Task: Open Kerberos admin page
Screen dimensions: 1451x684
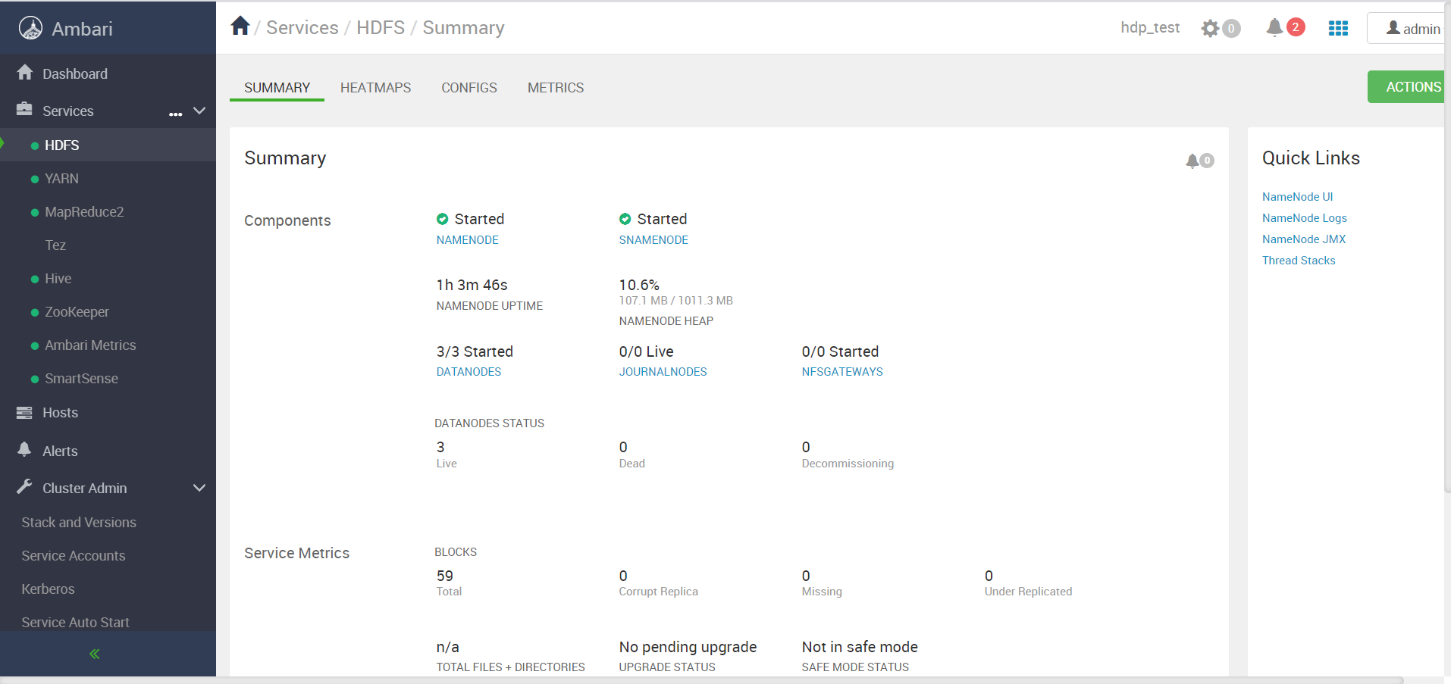Action: coord(48,589)
